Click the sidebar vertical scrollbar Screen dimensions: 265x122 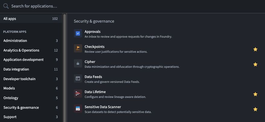[65, 67]
